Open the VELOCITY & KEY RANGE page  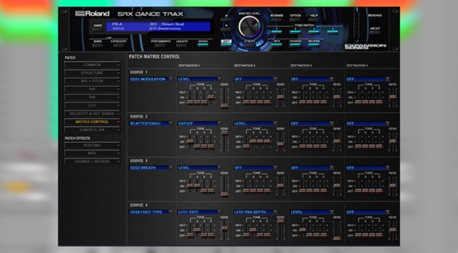coord(92,114)
